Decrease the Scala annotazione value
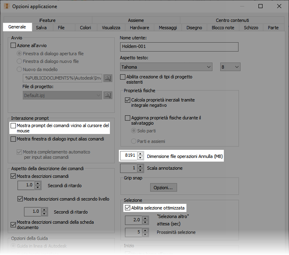 (x=140, y=170)
